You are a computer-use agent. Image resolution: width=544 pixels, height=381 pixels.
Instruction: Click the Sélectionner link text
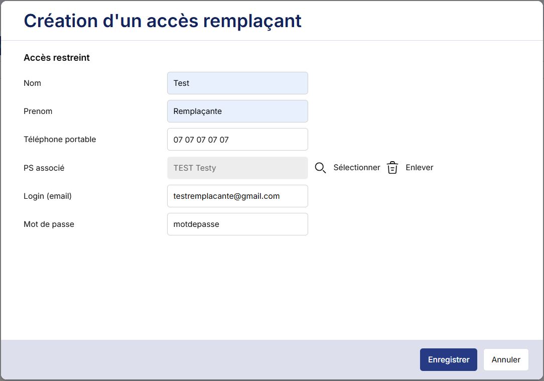[357, 168]
